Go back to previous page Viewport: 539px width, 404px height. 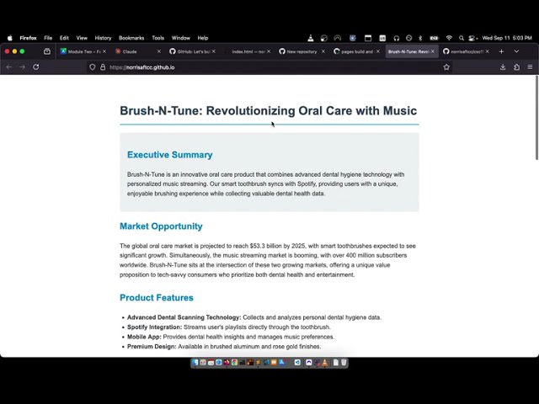point(9,67)
